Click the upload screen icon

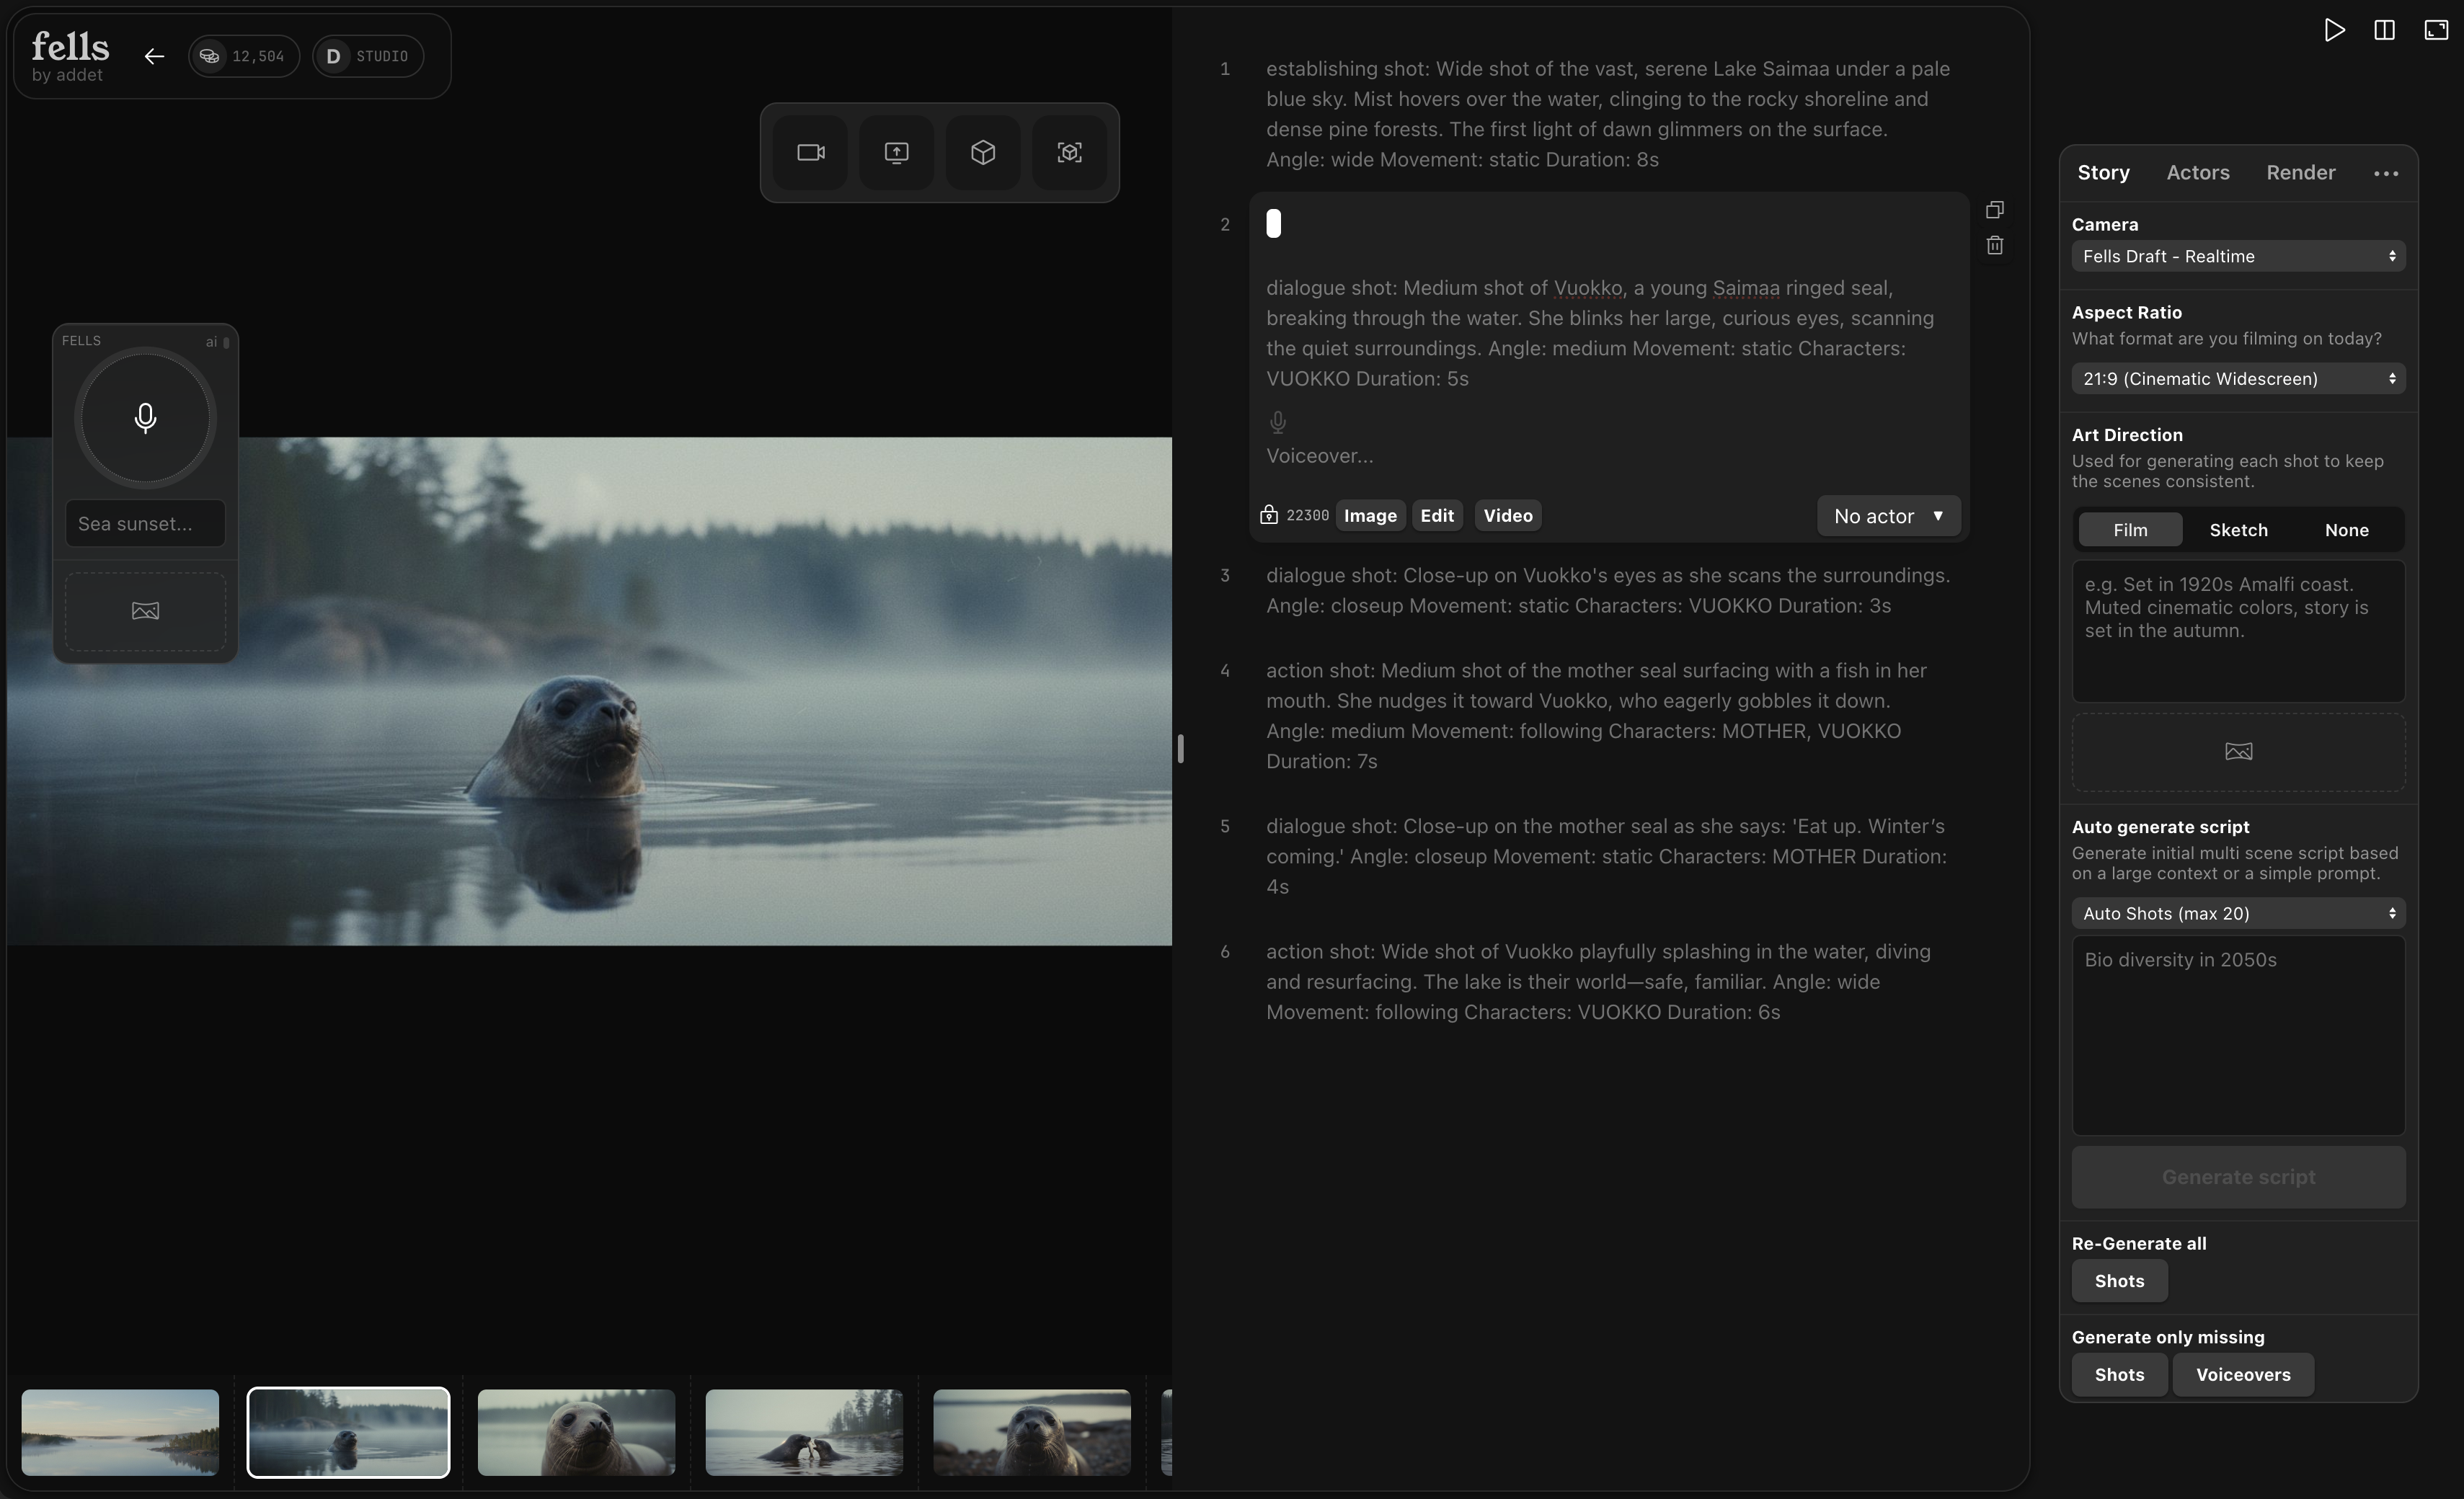tap(896, 153)
